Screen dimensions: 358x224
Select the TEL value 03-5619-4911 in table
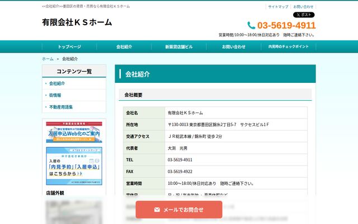click(x=180, y=160)
